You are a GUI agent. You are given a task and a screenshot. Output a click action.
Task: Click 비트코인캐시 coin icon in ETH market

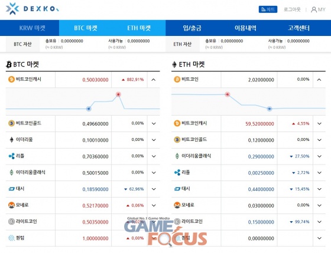tap(177, 123)
